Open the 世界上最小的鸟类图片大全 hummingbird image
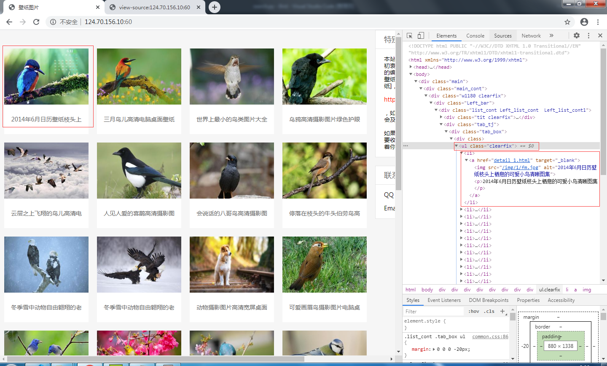 tap(232, 76)
